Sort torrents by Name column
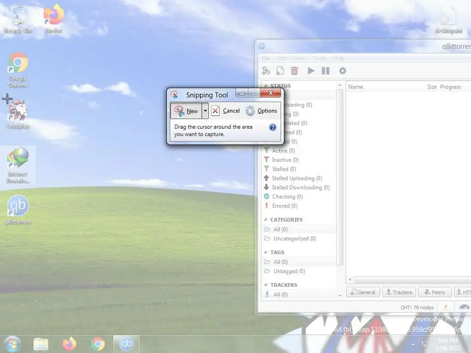Viewport: 471px width, 353px height. [356, 87]
